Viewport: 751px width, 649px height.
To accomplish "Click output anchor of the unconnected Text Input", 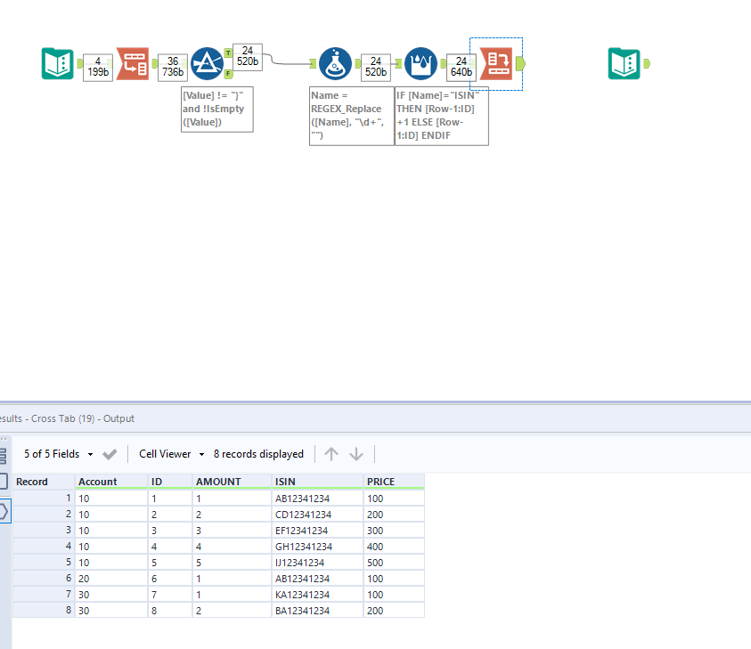I will [x=647, y=63].
